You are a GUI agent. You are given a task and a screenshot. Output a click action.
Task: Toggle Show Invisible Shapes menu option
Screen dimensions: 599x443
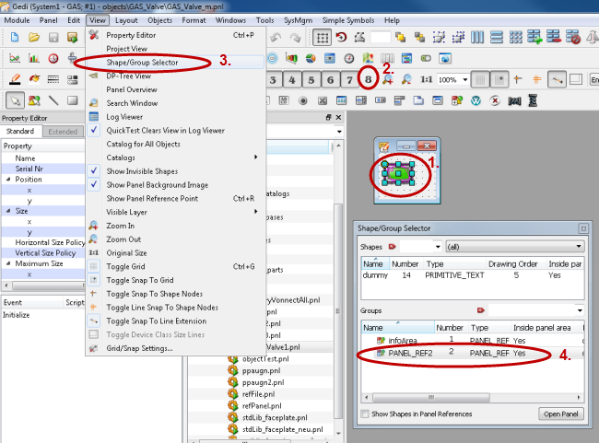pyautogui.click(x=141, y=171)
